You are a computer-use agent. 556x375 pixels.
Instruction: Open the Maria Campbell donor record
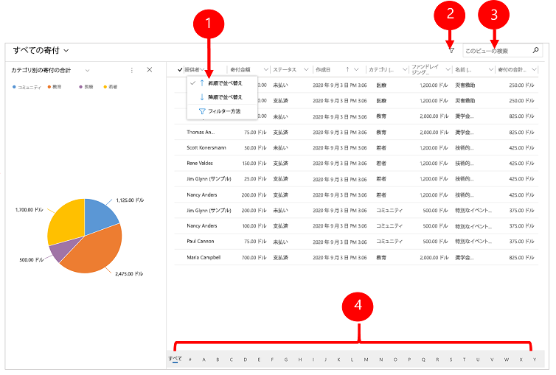204,257
